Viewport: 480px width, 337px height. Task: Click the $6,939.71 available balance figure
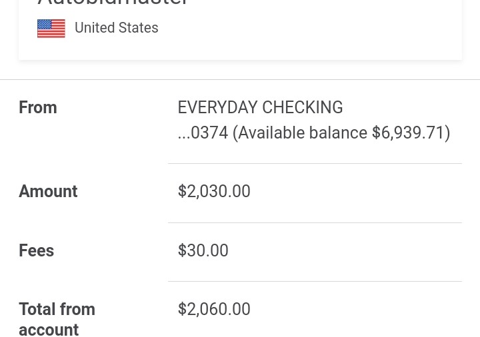pos(410,133)
